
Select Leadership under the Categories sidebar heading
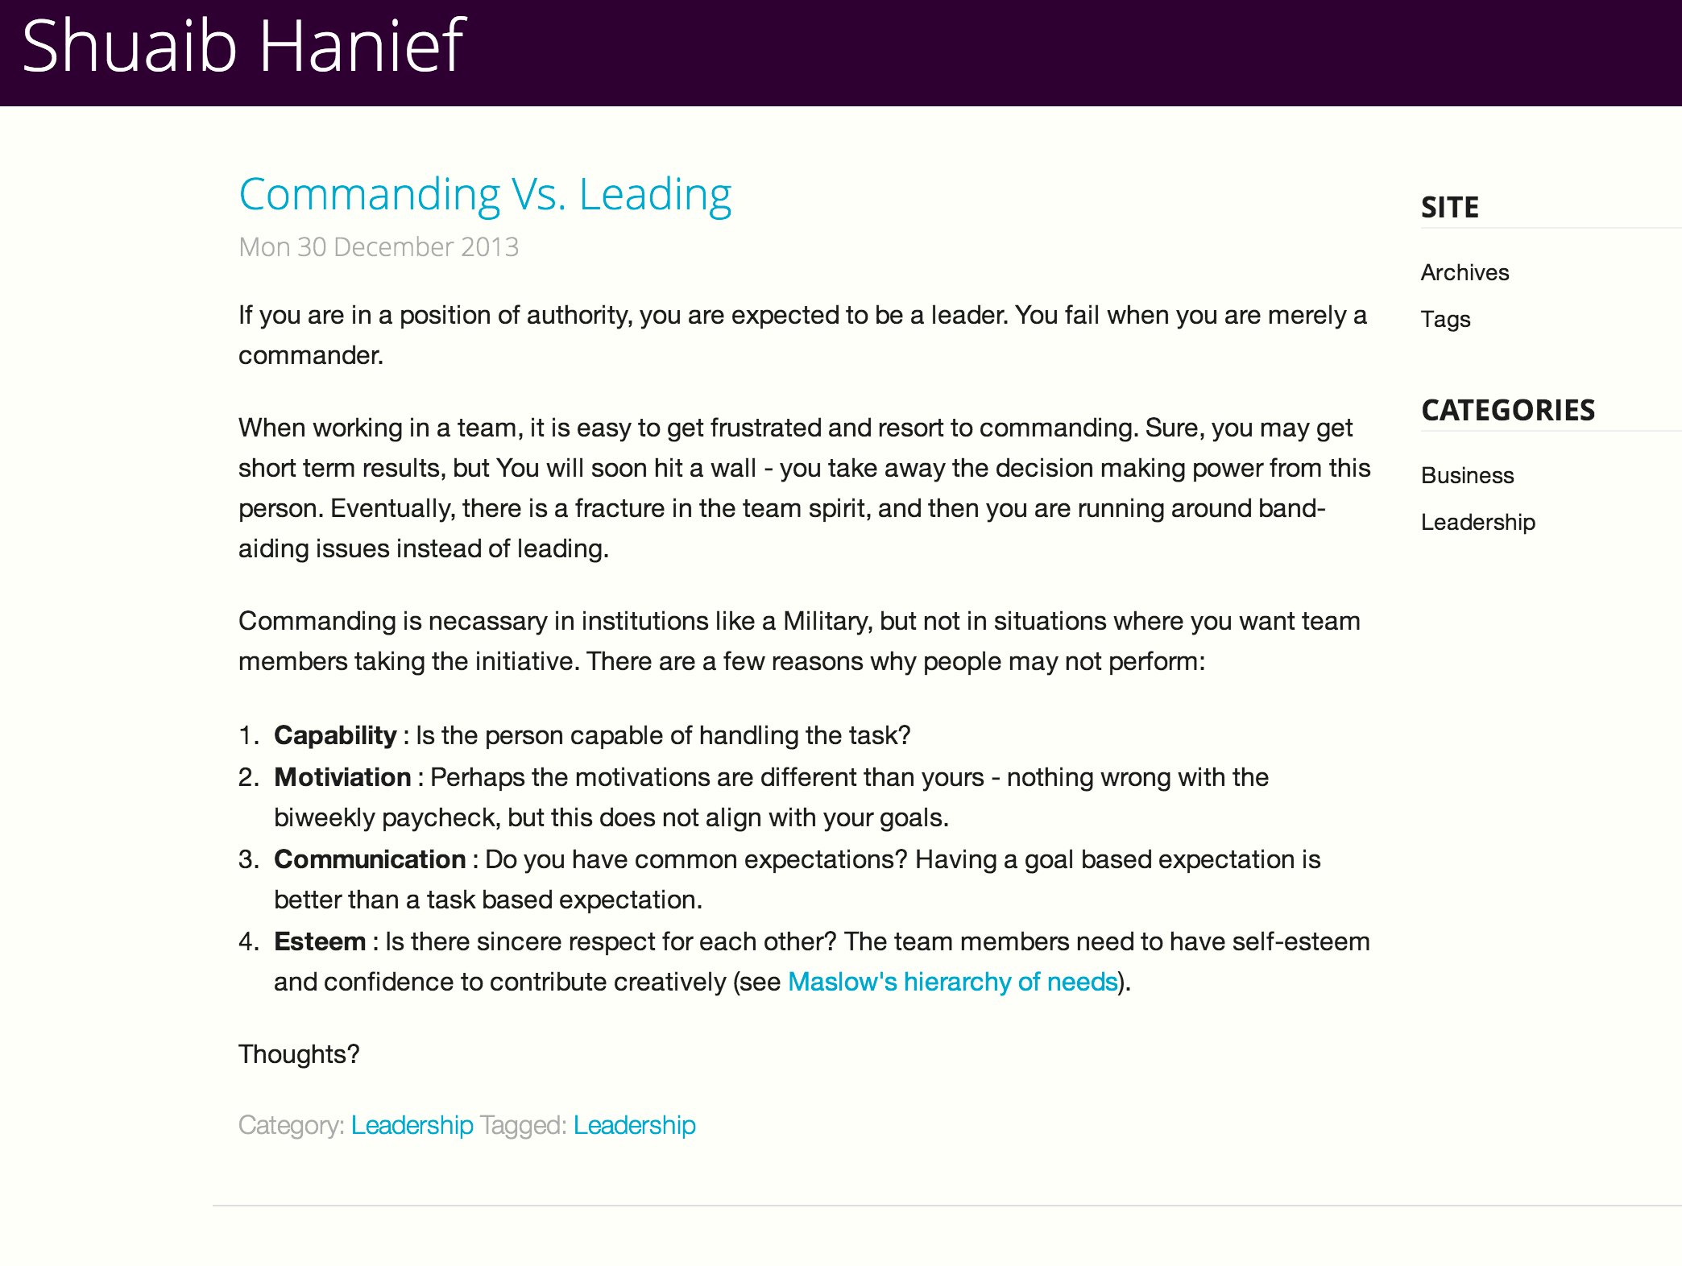click(x=1477, y=522)
